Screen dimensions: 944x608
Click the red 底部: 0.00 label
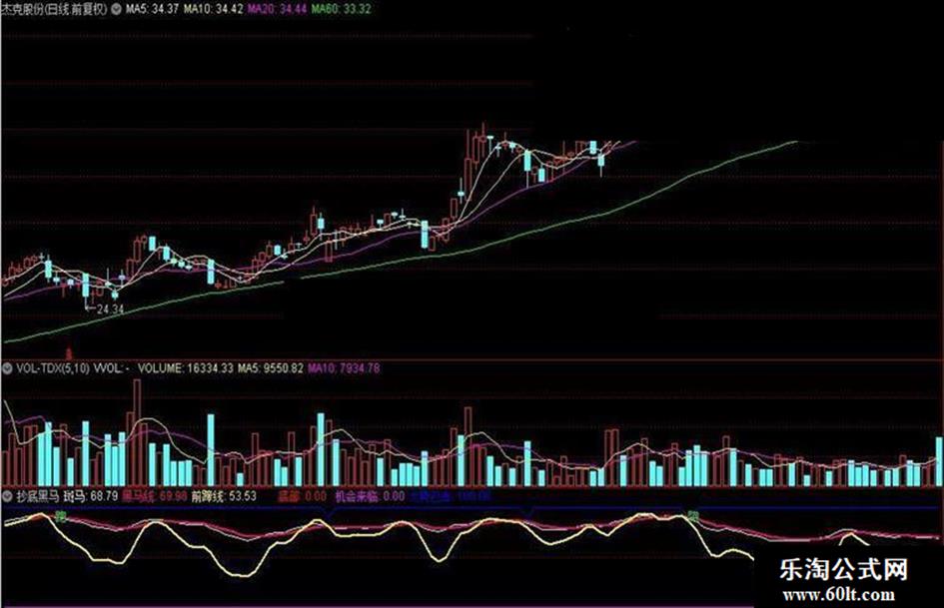click(x=302, y=496)
